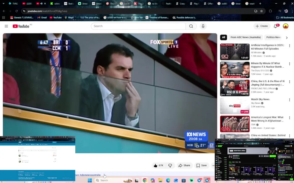Mute the playing YouTube tab speaker icon

tap(41, 4)
